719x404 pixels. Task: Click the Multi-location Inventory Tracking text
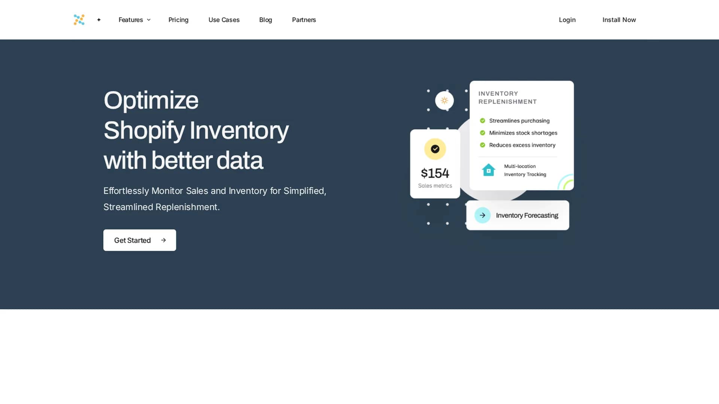point(525,170)
